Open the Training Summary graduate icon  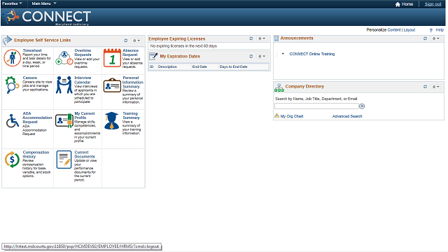point(112,120)
